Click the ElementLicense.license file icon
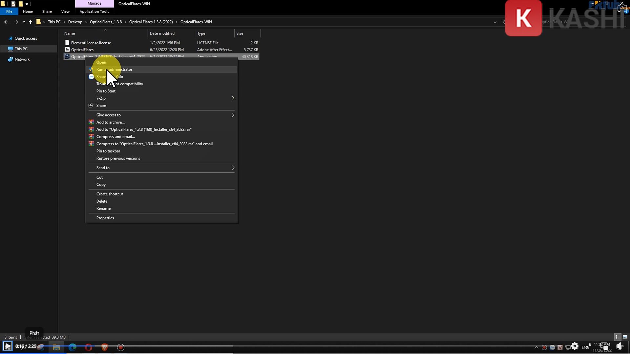Image resolution: width=630 pixels, height=354 pixels. (x=67, y=43)
